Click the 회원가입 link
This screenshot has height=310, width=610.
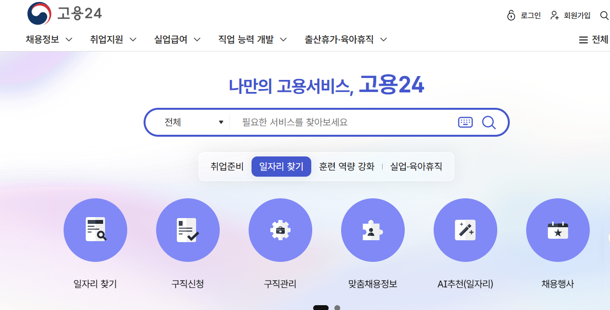(577, 15)
